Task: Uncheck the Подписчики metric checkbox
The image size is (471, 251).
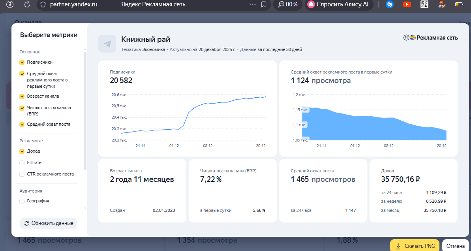Action: coord(22,62)
